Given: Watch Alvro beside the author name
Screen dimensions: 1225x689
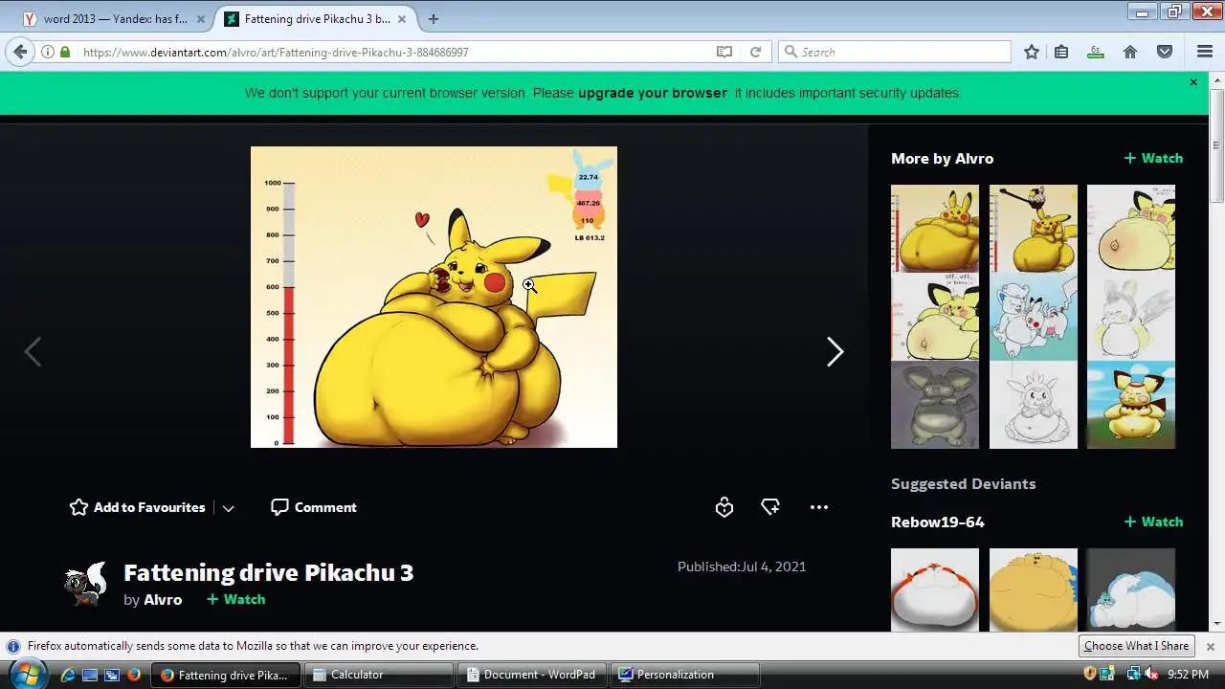Looking at the screenshot, I should 236,599.
